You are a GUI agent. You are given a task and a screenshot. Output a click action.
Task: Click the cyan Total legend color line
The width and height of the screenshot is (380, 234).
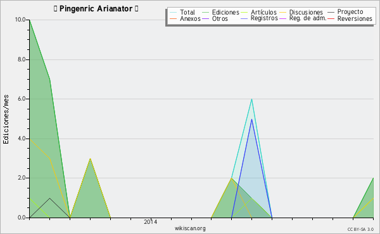174,13
